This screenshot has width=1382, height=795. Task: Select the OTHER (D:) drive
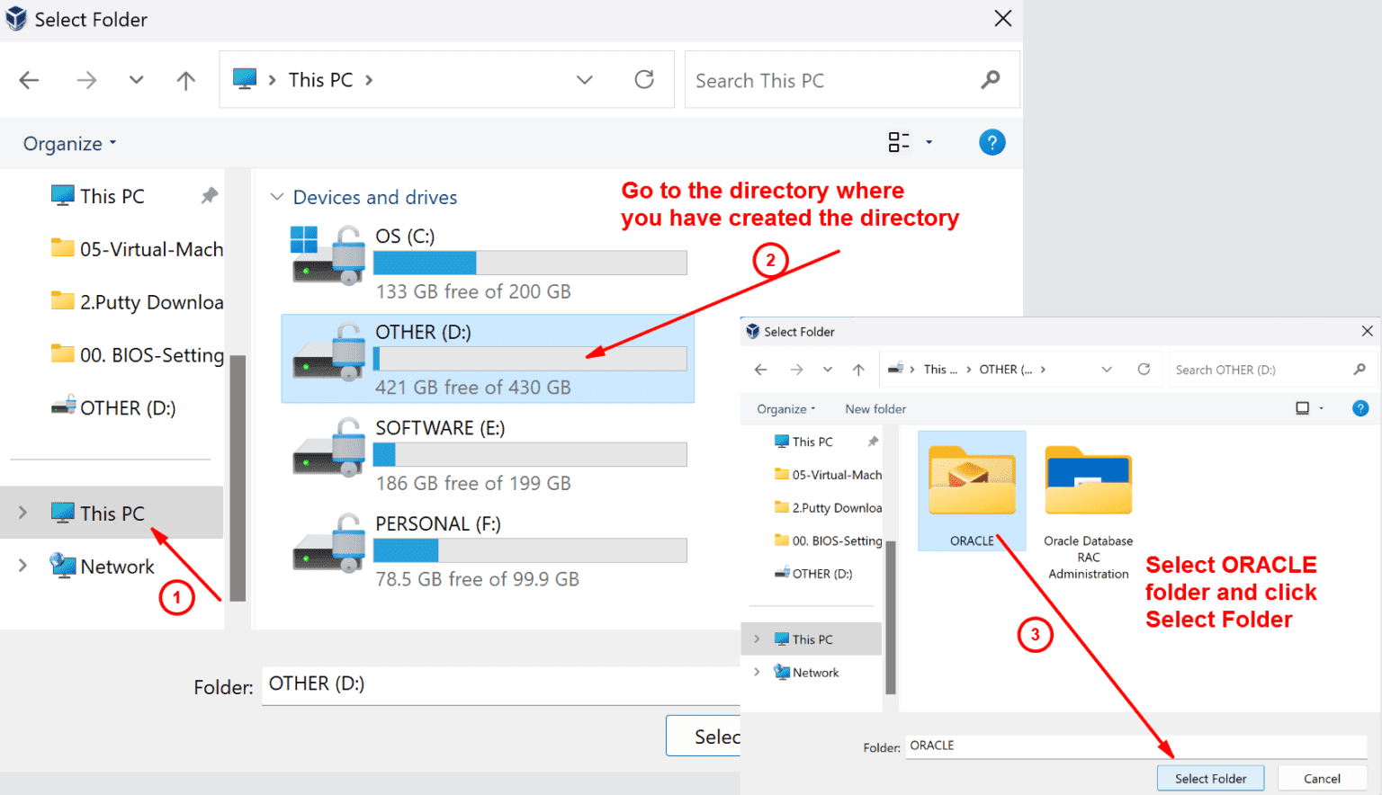click(486, 358)
